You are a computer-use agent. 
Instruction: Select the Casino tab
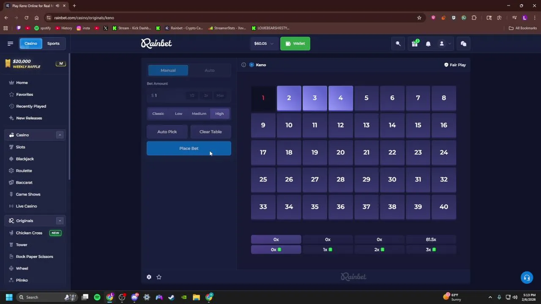click(31, 43)
